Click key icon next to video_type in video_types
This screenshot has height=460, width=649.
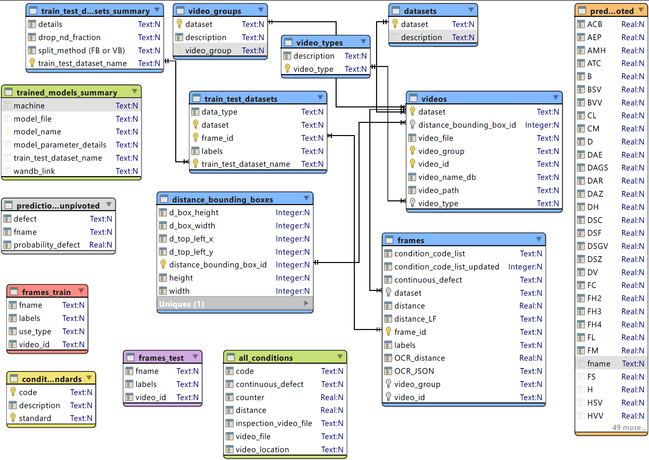coord(287,68)
